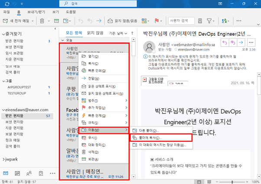
Task: Click more navigation options ellipsis at bottom
Action: click(x=52, y=173)
